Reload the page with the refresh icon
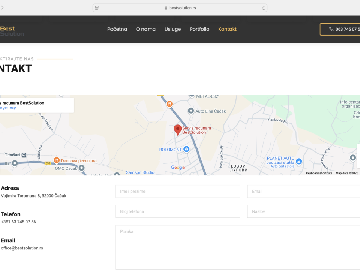360x270 pixels. (x=264, y=8)
